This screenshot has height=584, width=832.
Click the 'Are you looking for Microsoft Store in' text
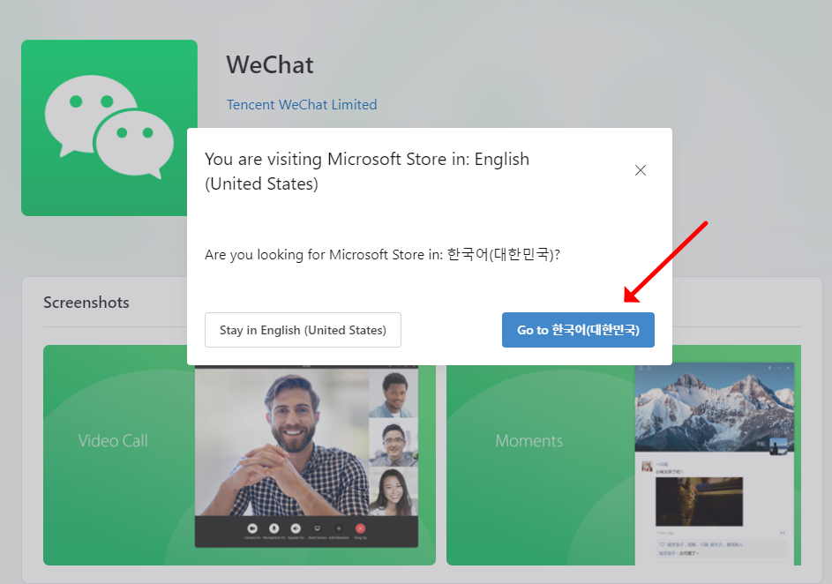(383, 255)
